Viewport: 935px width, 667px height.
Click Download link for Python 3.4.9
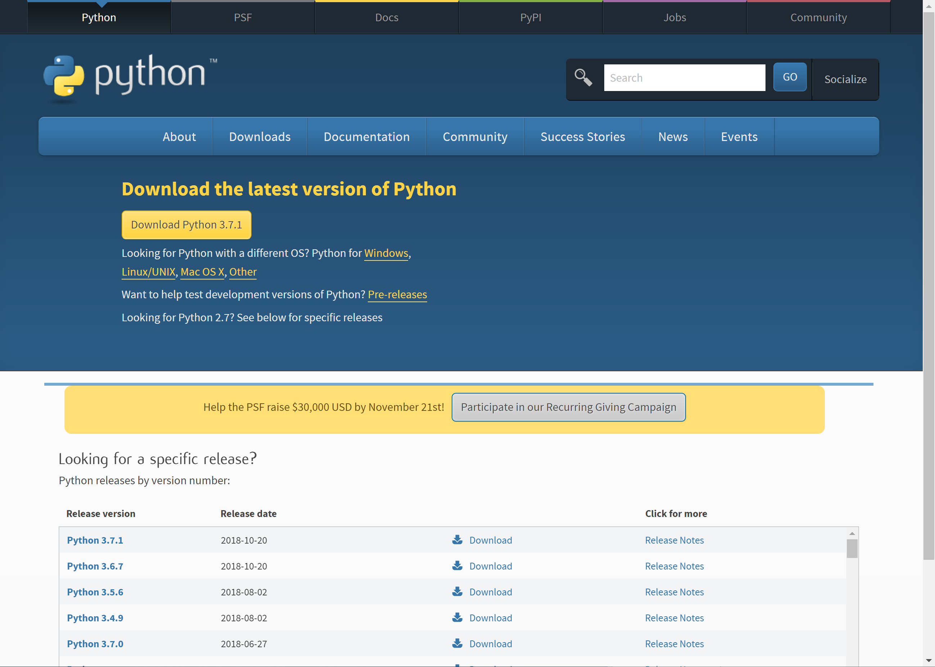pyautogui.click(x=491, y=618)
